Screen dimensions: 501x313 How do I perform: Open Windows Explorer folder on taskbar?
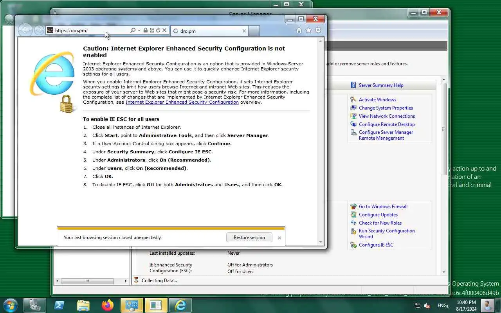point(83,305)
